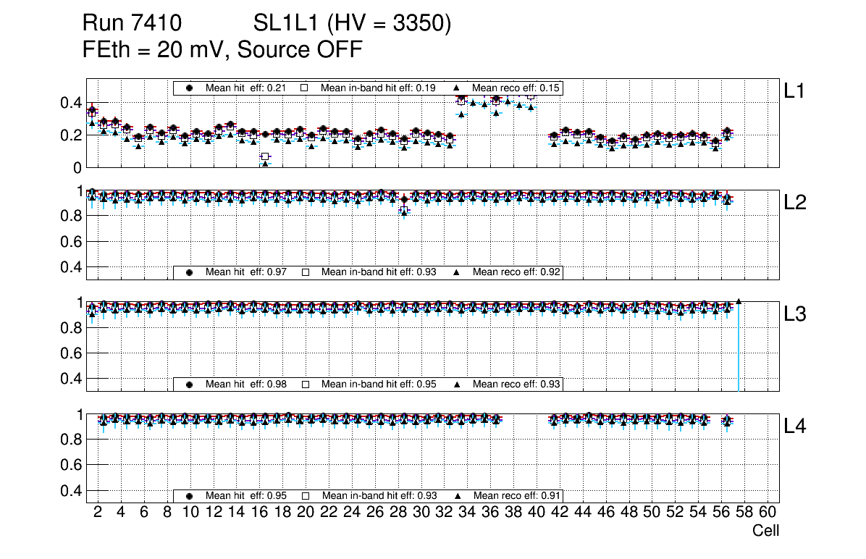Click the black triangle marker in L3 legend

(457, 384)
